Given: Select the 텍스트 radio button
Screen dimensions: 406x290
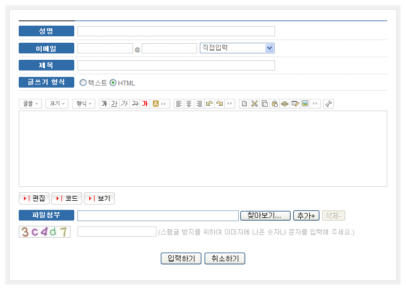Looking at the screenshot, I should point(83,83).
